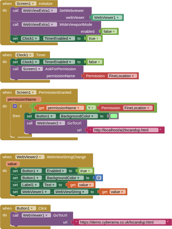The image size is (172, 229).
Task: Open the equals operator dropdown in the if condition
Action: point(91,108)
